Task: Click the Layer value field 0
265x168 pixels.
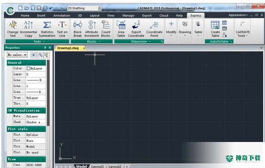Action: (35, 74)
